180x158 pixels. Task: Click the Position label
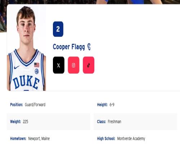pyautogui.click(x=17, y=104)
